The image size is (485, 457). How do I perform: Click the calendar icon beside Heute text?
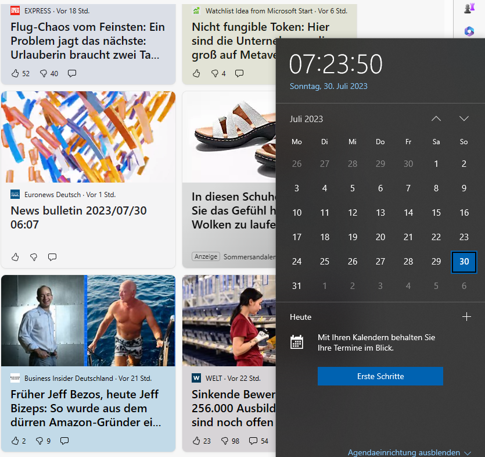[297, 342]
